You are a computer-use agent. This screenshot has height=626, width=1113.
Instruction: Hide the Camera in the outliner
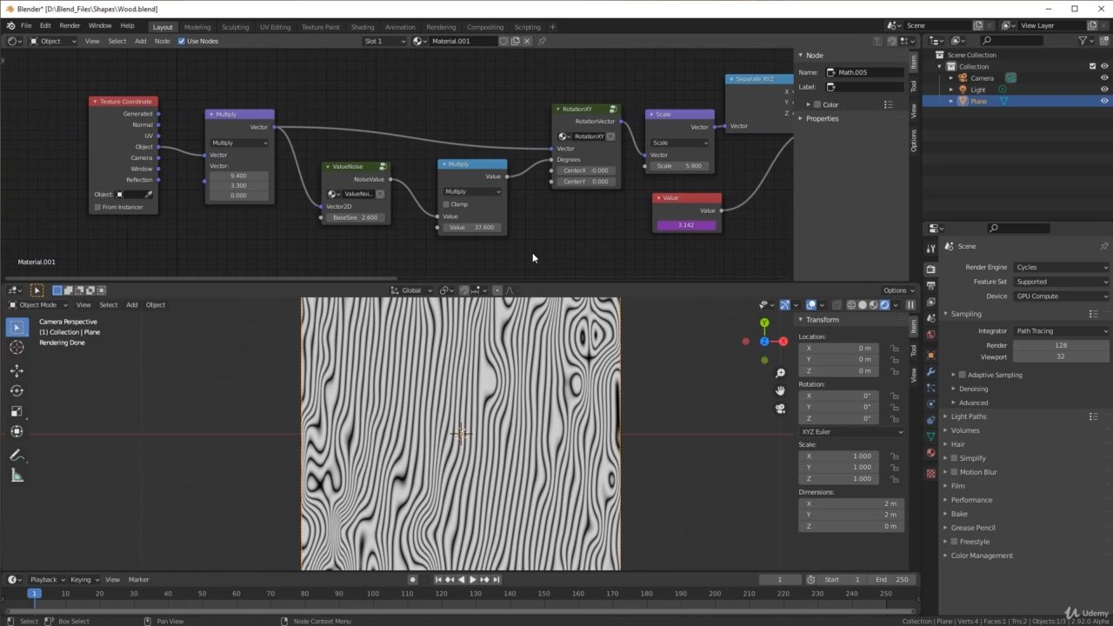[1104, 78]
